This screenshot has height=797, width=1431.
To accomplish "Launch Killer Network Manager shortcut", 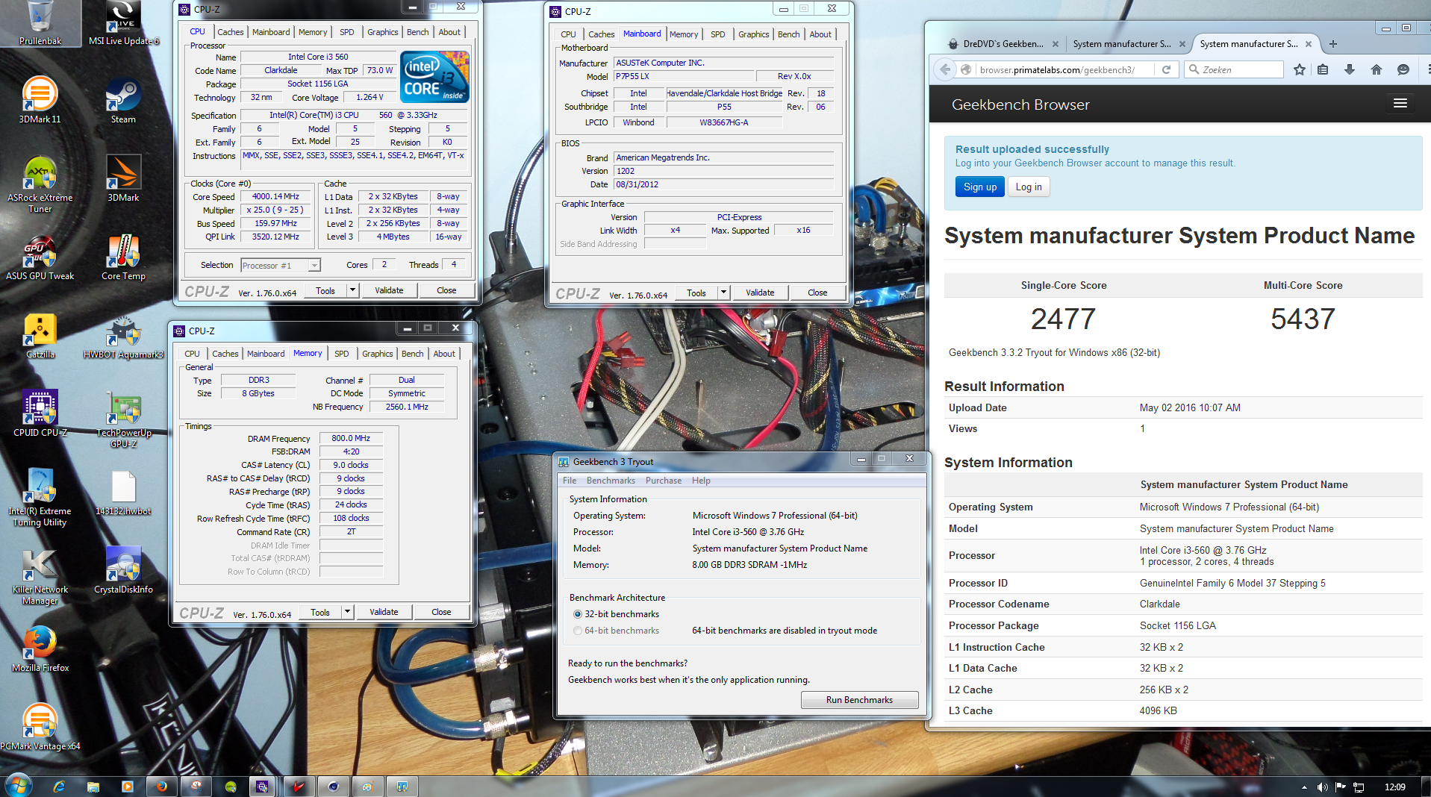I will (40, 576).
